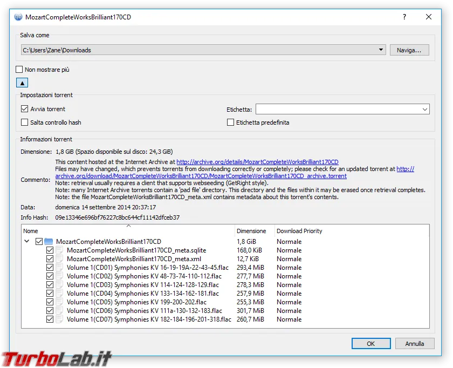Click the file icon of _meta.sqlite

59,250
